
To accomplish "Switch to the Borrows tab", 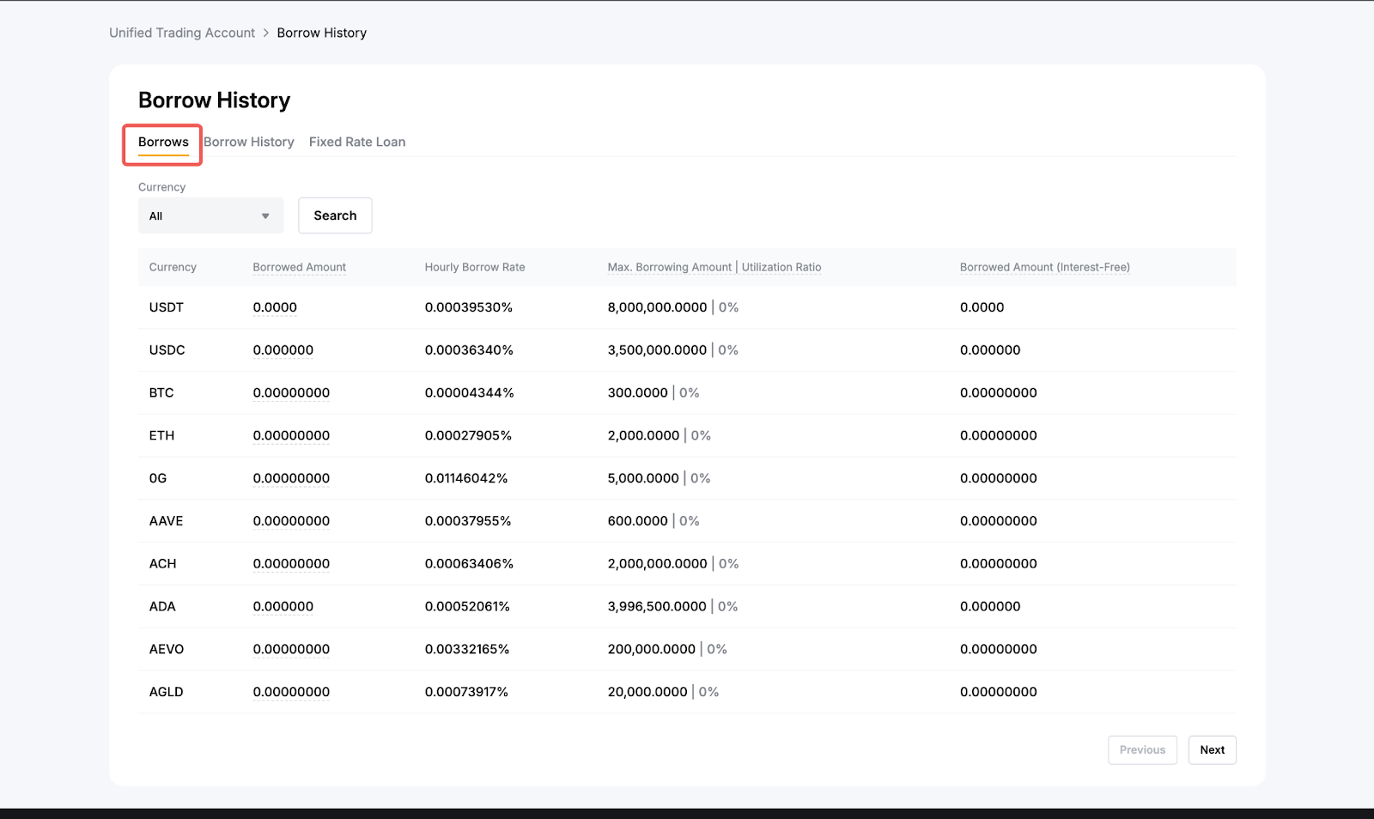I will [x=163, y=143].
